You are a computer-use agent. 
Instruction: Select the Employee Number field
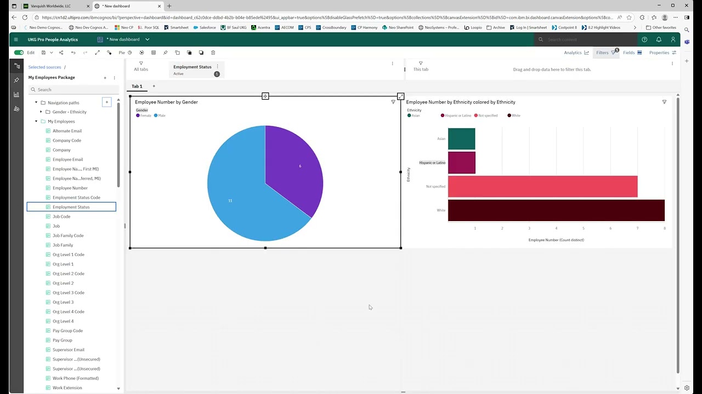(x=70, y=188)
